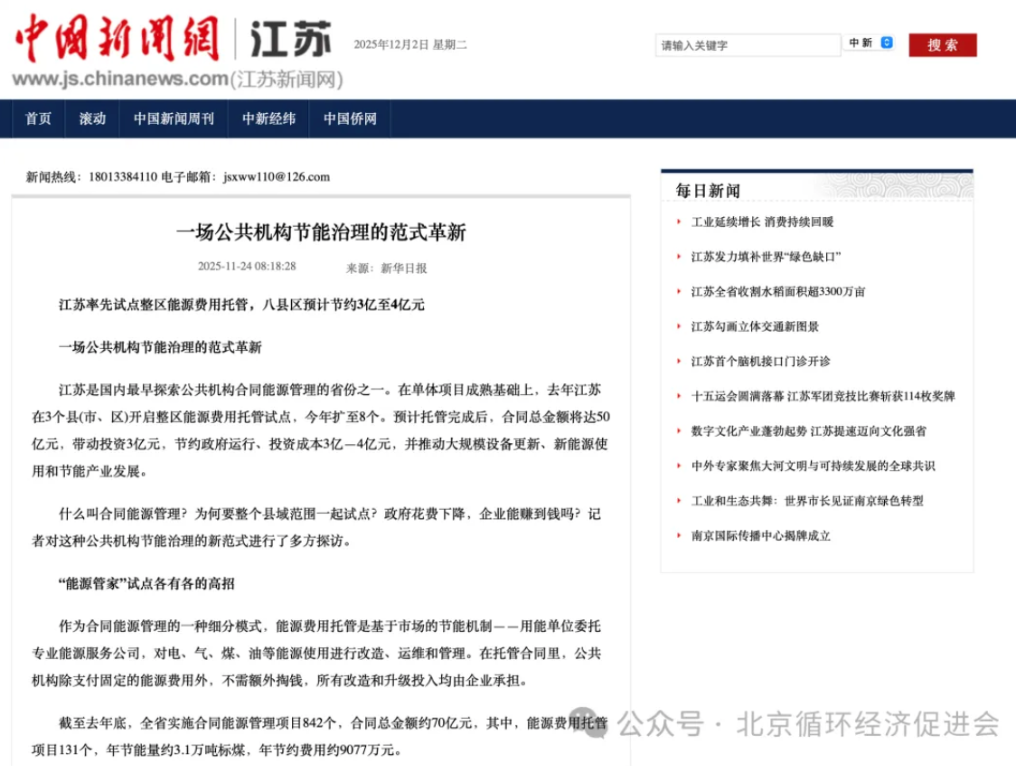
Task: Click the publish time 2025-11-24 08:18:28
Action: click(x=247, y=267)
